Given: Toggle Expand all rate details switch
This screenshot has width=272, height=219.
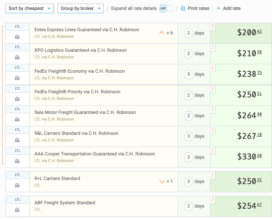Looking at the screenshot, I should coord(166,8).
